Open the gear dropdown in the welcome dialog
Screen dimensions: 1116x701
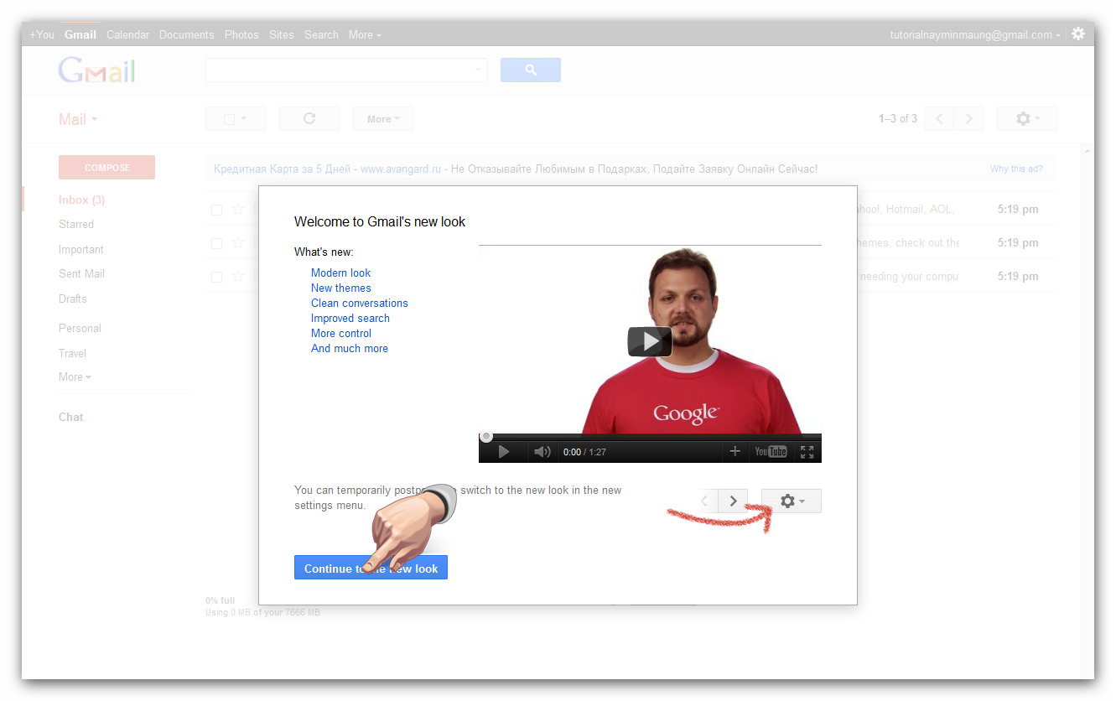[x=792, y=501]
